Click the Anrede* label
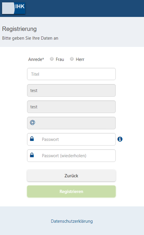Viewport: 144px width, 235px height. coord(36,59)
